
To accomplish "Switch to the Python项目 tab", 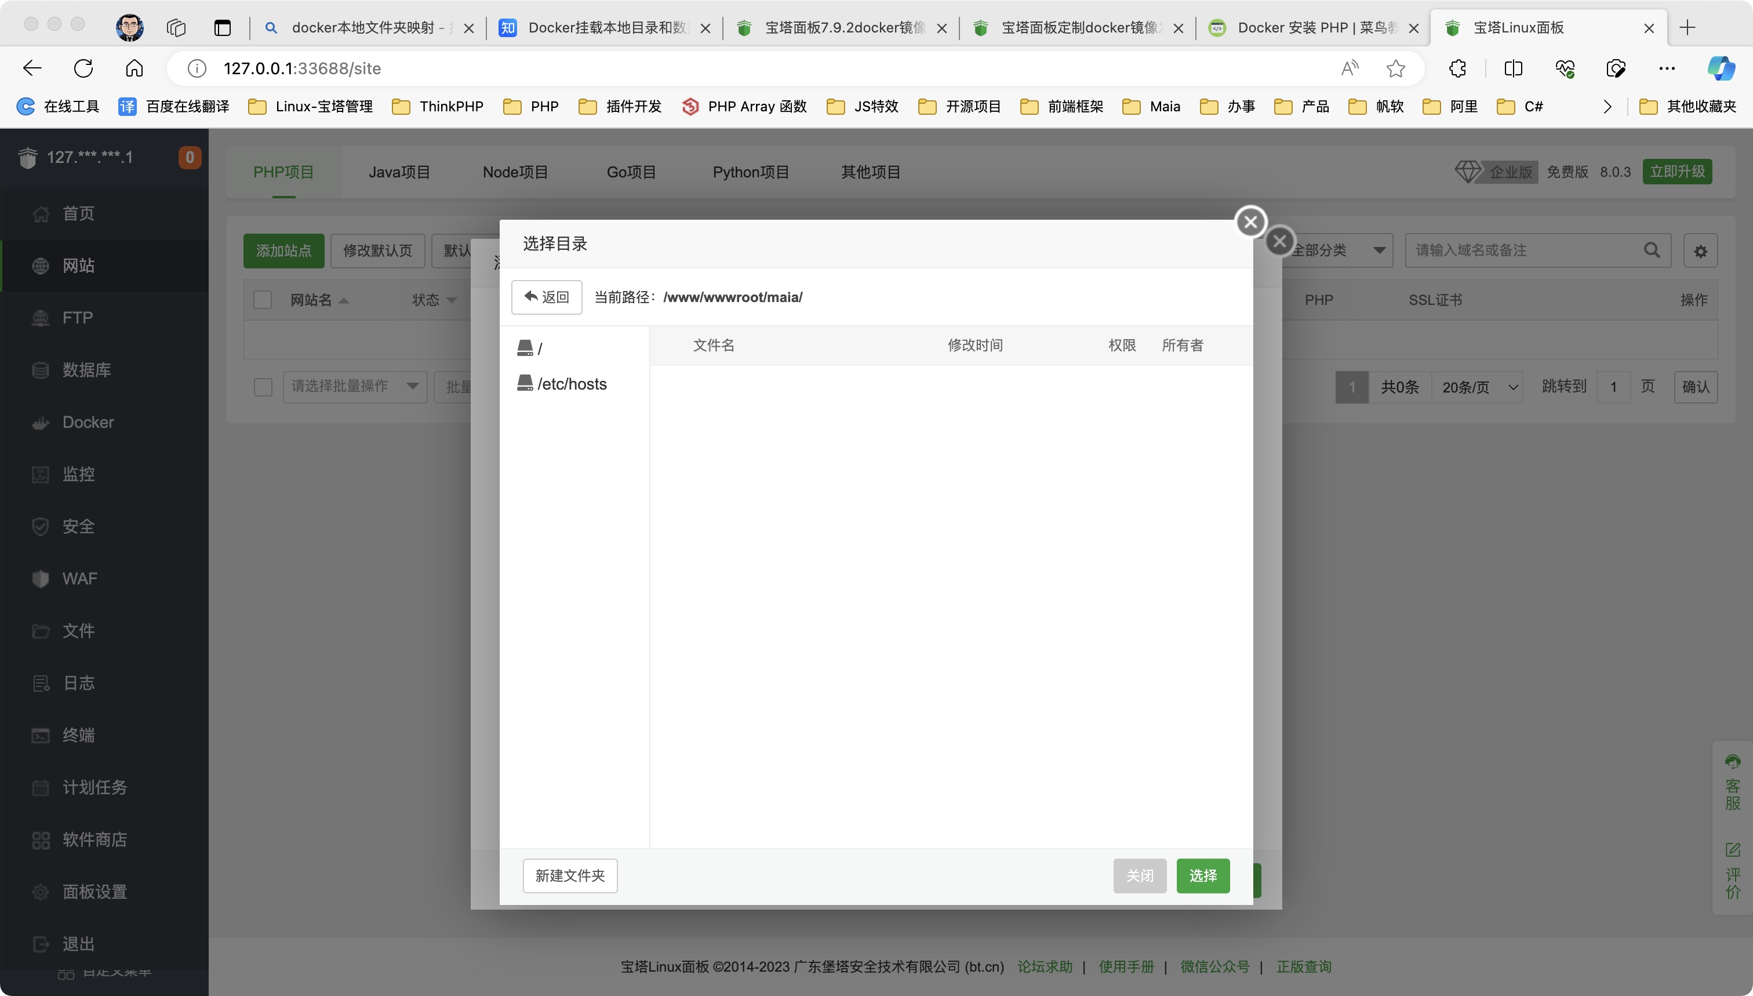I will 750,172.
